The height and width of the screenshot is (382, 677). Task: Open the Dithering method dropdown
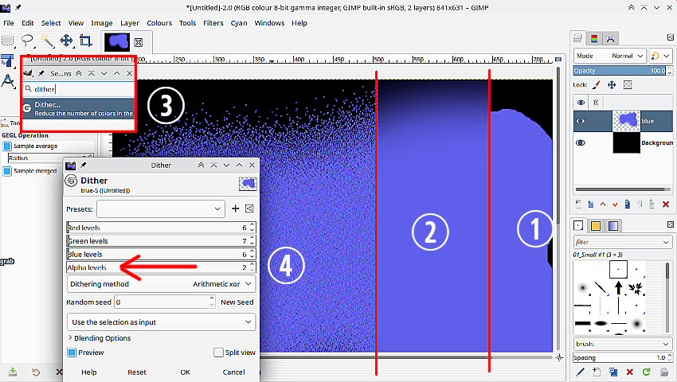pyautogui.click(x=161, y=283)
